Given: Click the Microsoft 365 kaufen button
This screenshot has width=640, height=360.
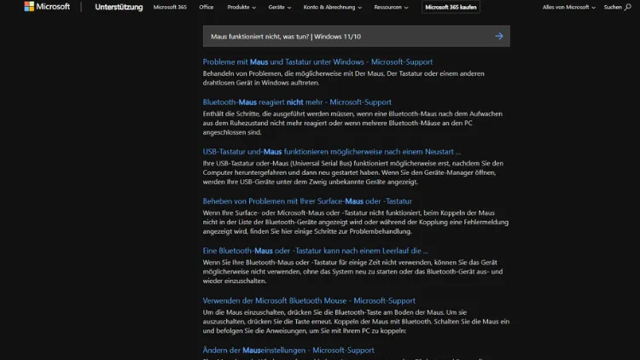Looking at the screenshot, I should pos(451,7).
